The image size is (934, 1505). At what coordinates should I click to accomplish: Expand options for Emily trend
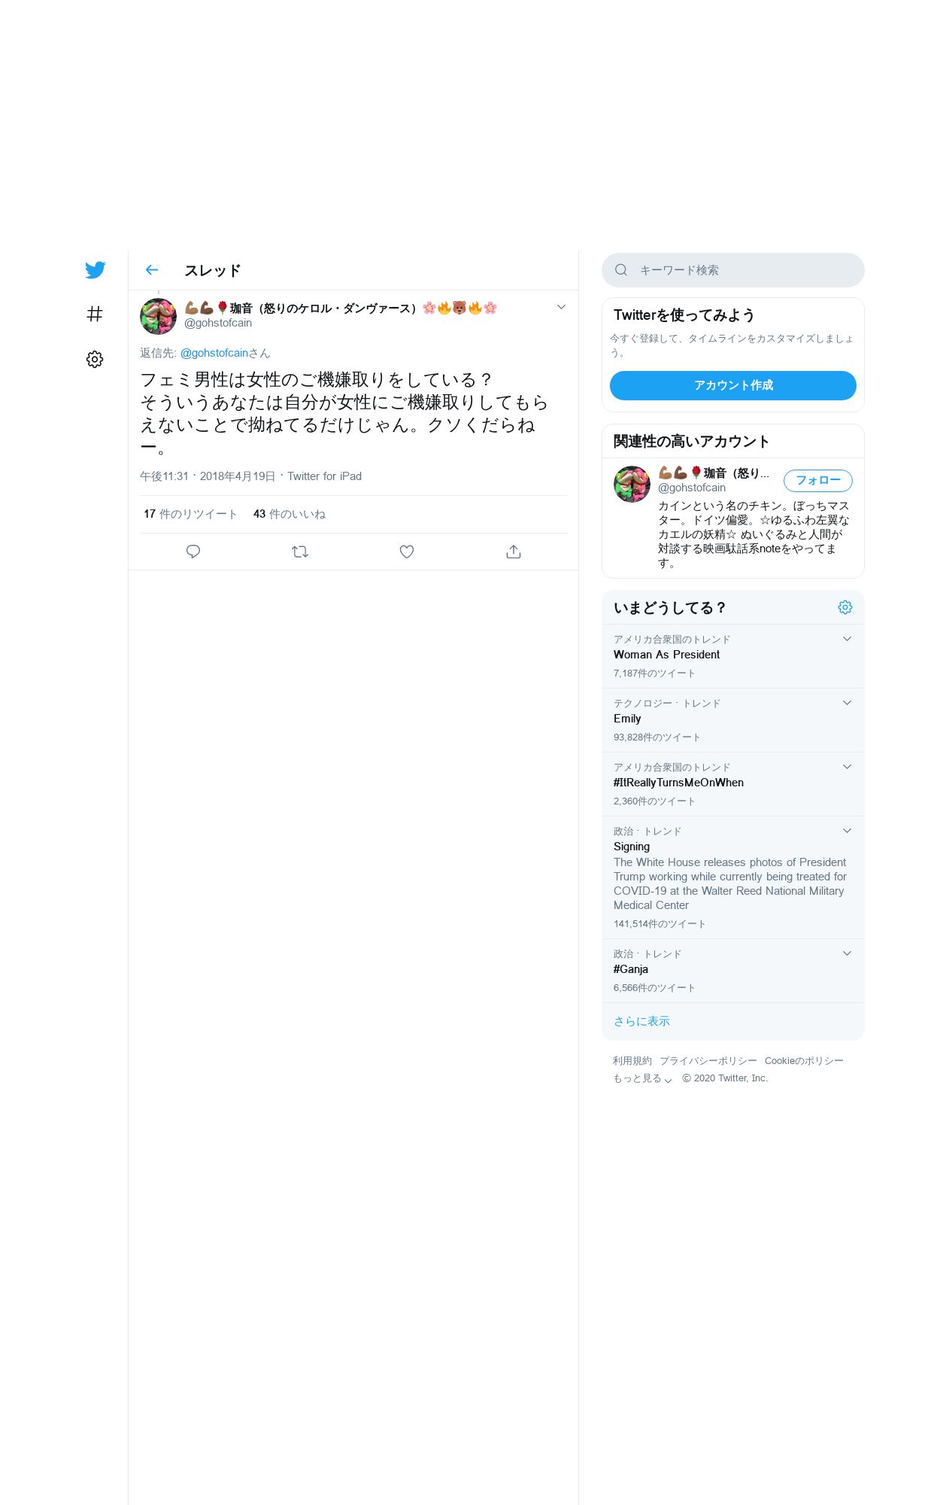click(847, 703)
